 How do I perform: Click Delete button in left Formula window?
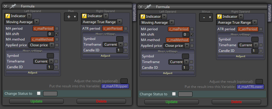[101, 101]
